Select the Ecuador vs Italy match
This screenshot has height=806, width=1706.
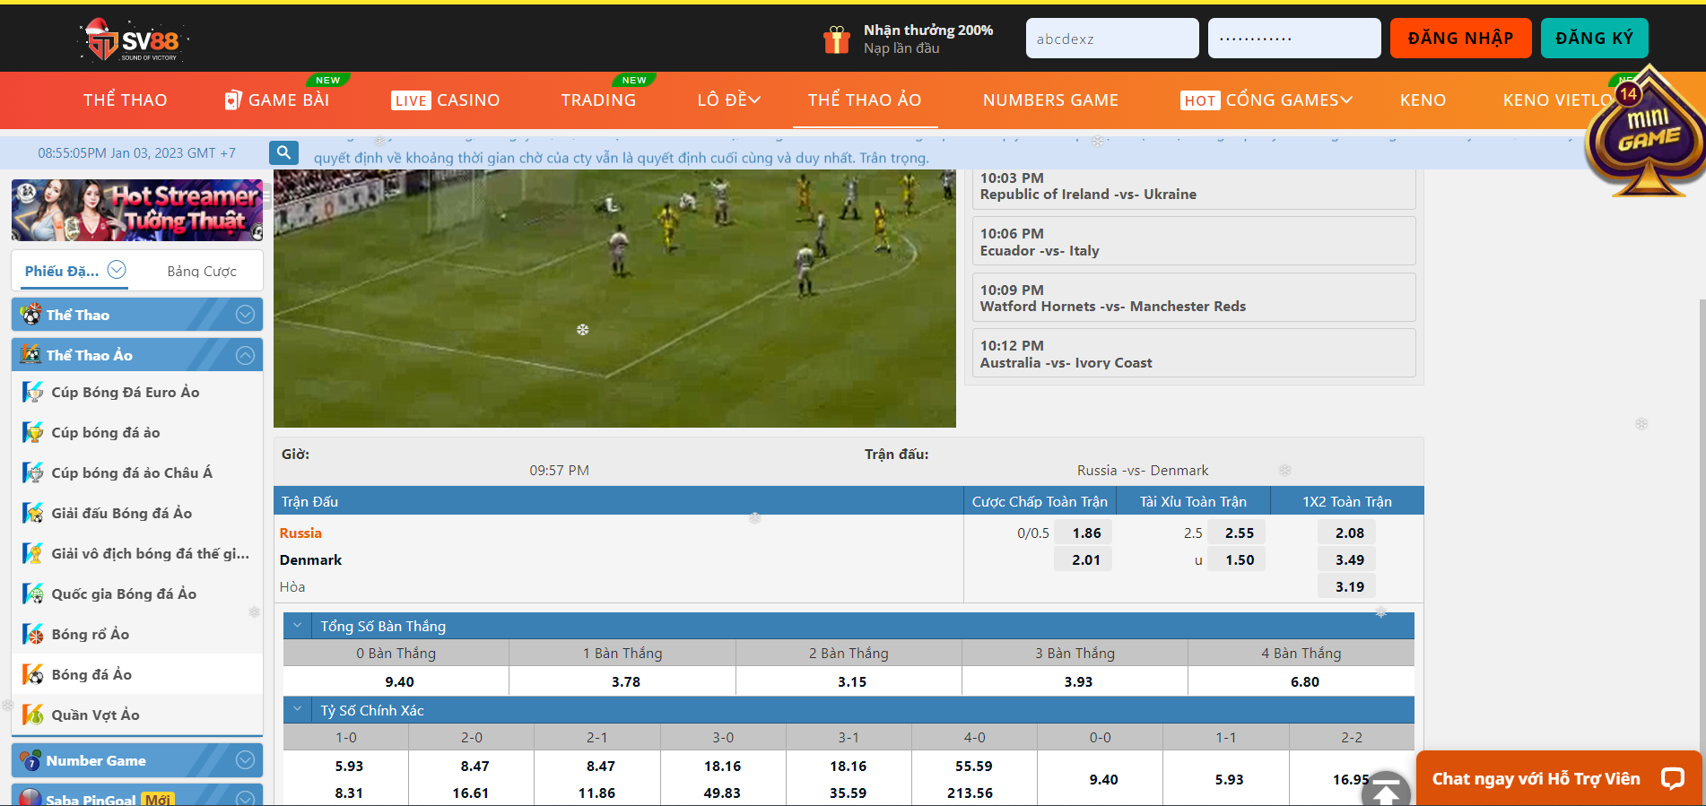pos(1194,241)
